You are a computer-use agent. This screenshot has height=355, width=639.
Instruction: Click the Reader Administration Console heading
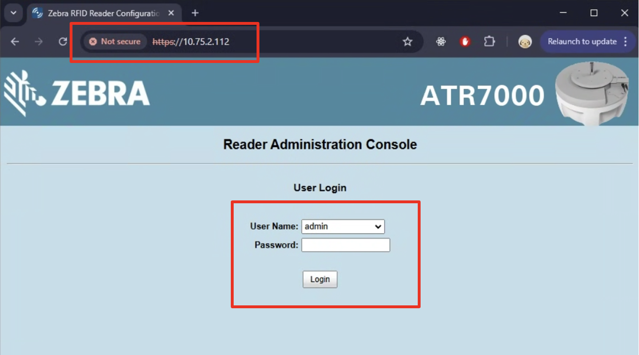[320, 144]
